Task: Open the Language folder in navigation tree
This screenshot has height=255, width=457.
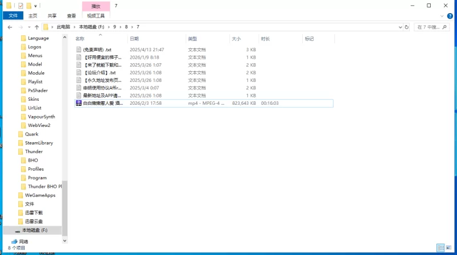Action: click(38, 38)
